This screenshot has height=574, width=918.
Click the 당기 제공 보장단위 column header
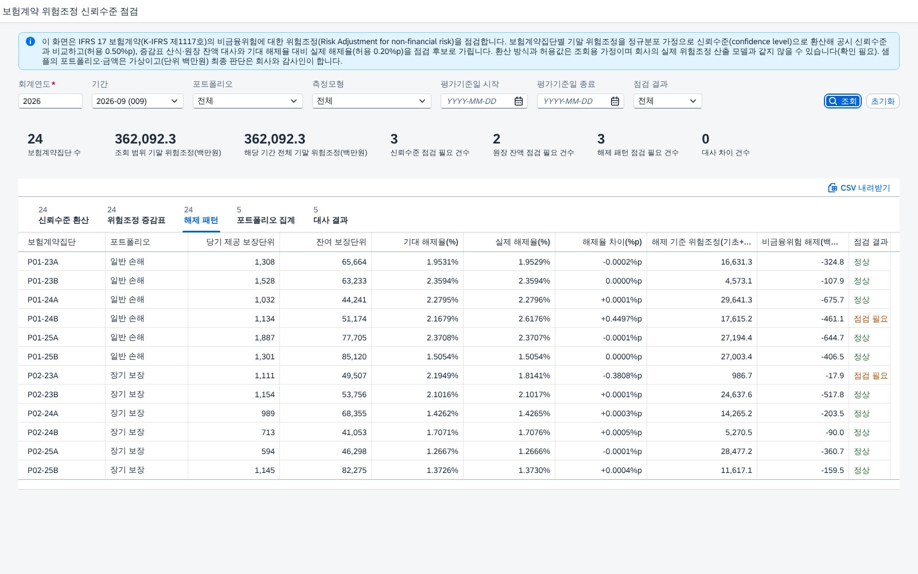[x=234, y=242]
